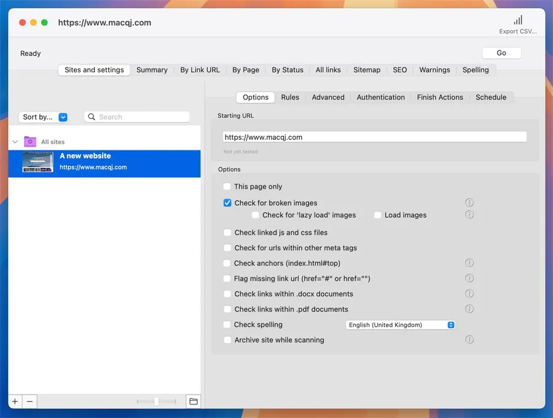Collapse the All sites group

(15, 142)
